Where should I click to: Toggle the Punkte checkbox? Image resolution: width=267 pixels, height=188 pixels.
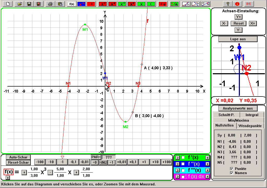pyautogui.click(x=232, y=169)
